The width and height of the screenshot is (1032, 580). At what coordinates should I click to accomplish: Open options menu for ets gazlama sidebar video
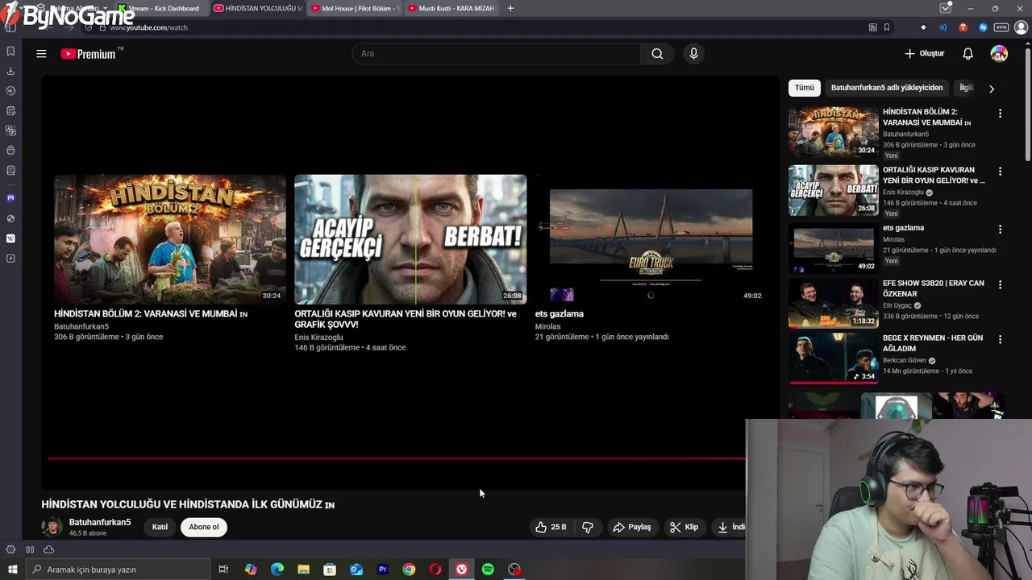click(x=1000, y=230)
